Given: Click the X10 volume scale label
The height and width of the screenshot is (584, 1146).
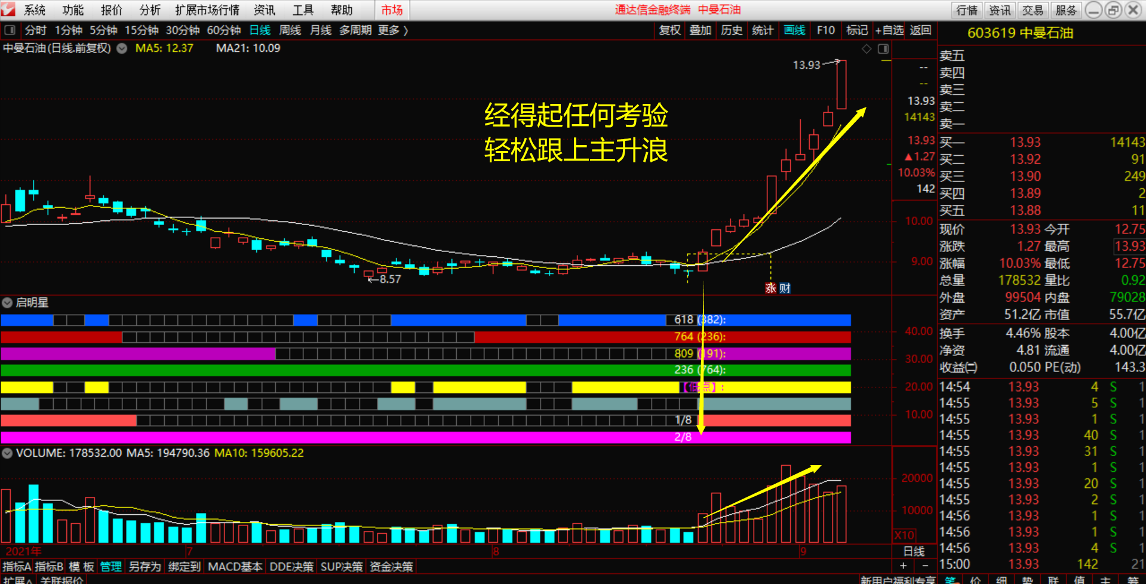Looking at the screenshot, I should click(x=904, y=535).
